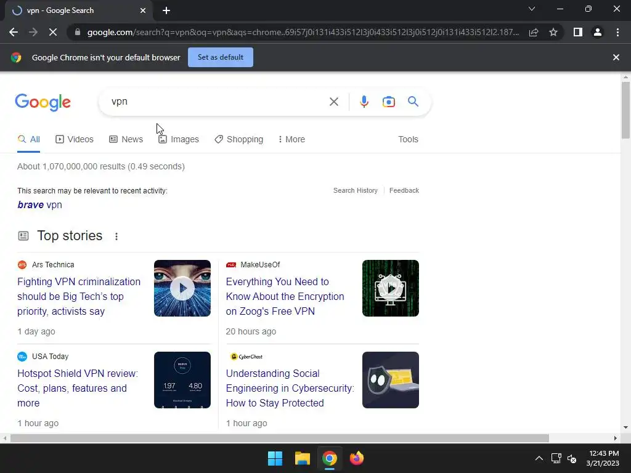Open search Tools options

(x=408, y=140)
